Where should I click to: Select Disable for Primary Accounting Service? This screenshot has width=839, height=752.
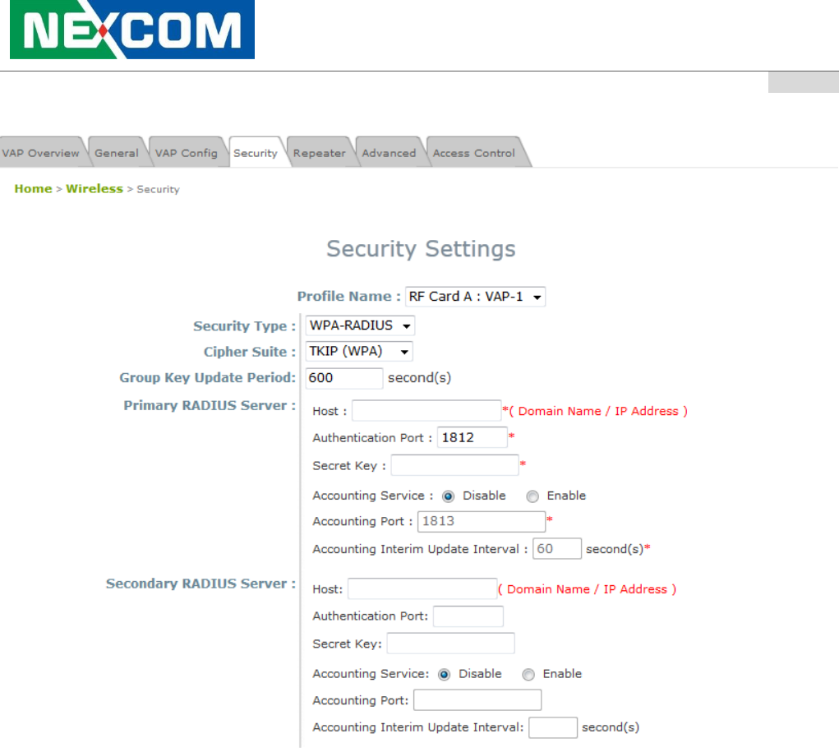pos(449,496)
